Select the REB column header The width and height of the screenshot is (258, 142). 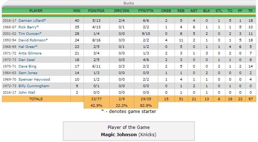point(181,11)
